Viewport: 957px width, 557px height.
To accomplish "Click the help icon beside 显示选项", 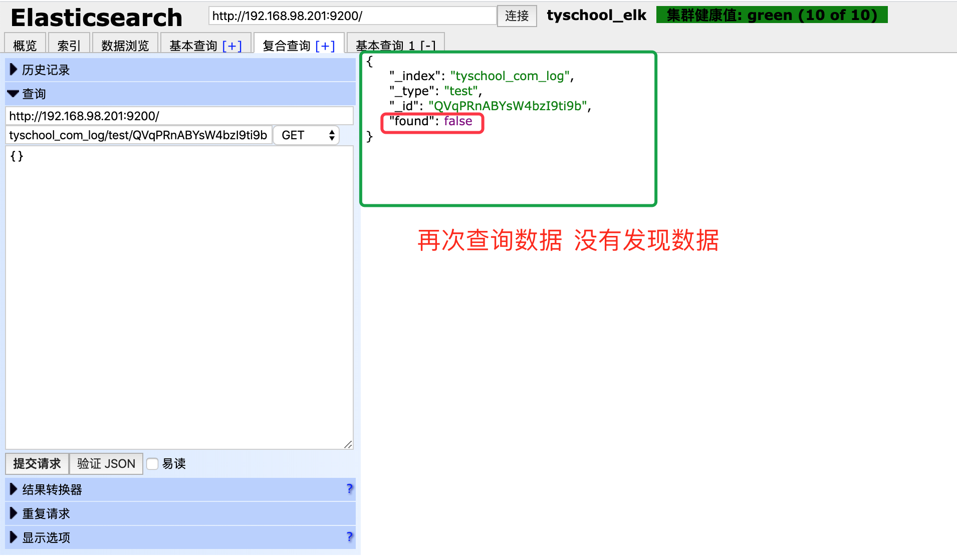I will click(x=349, y=537).
